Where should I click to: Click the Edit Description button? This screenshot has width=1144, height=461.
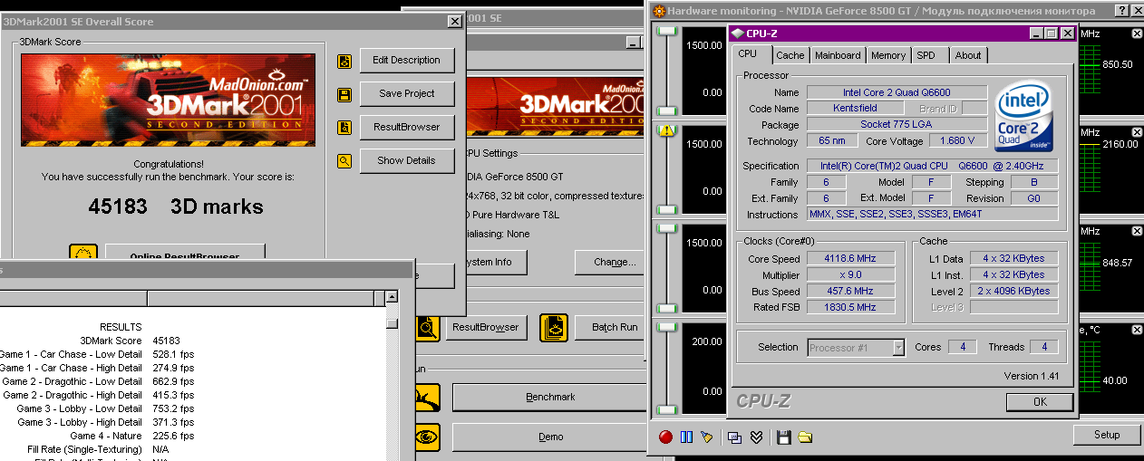[406, 61]
